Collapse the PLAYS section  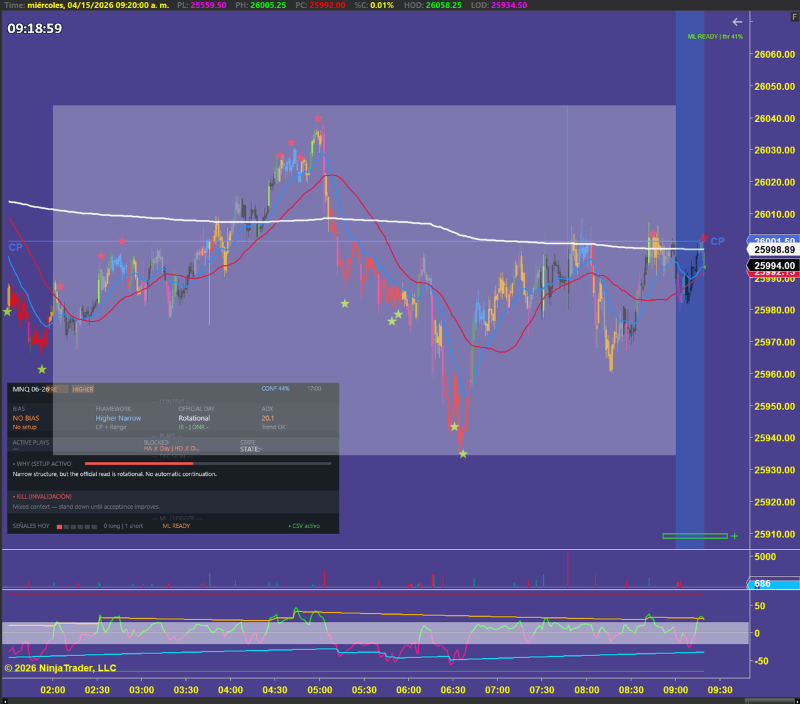pos(167,435)
